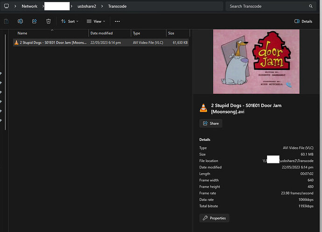Screen dimensions: 322x232
Task: Expand chevron after computer icon
Action: pyautogui.click(x=15, y=7)
